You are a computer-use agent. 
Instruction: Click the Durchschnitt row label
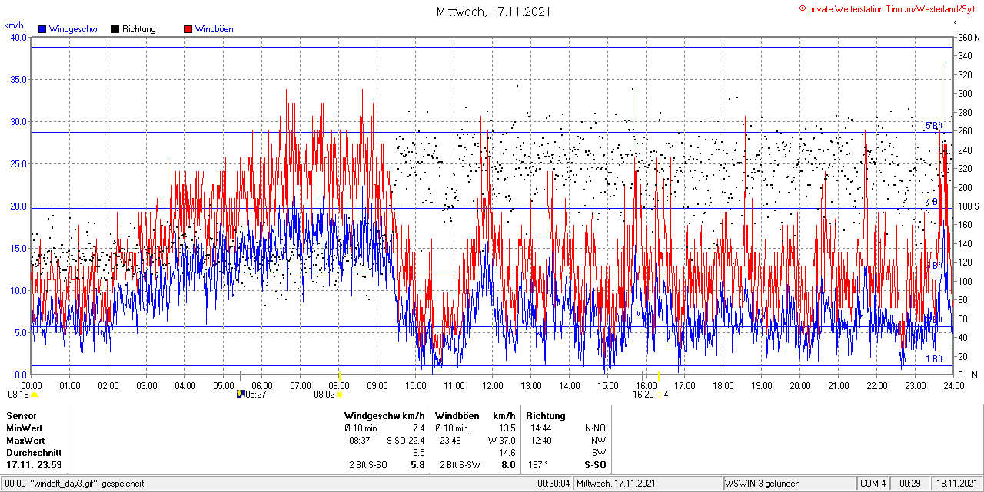tap(34, 453)
